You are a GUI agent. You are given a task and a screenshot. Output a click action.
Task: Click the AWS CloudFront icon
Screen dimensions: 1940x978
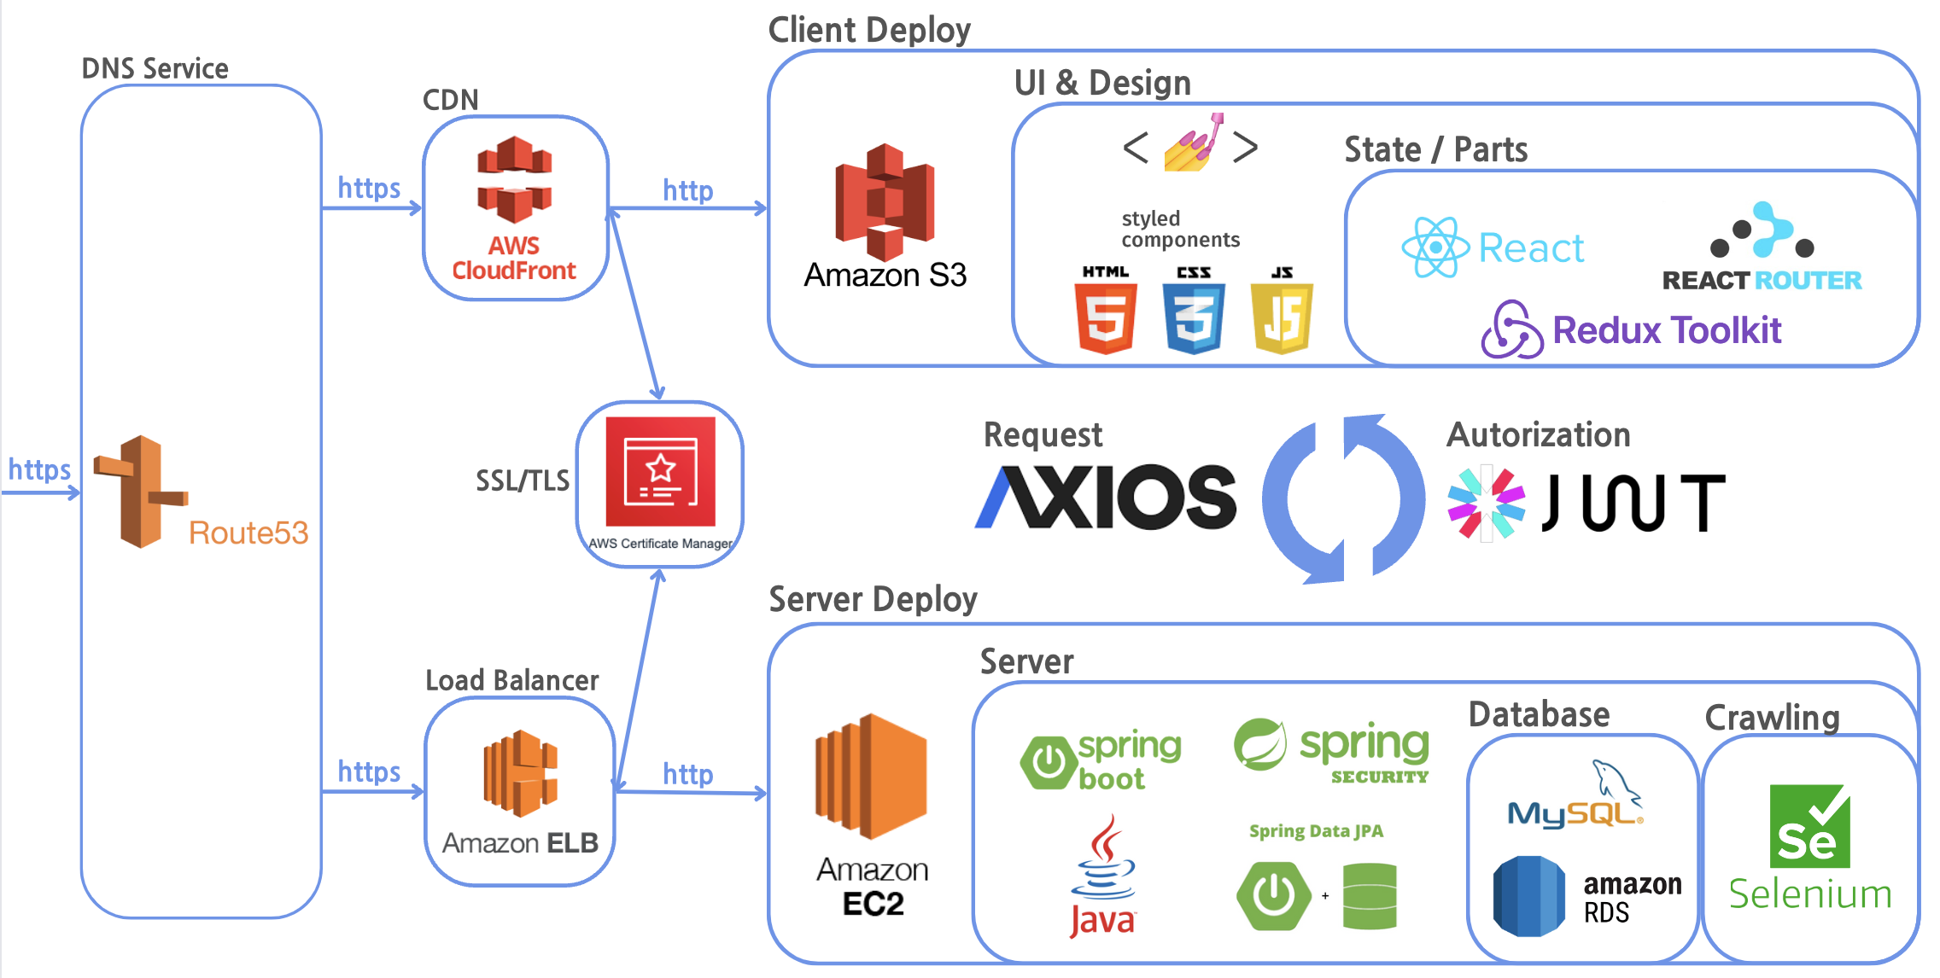(514, 181)
